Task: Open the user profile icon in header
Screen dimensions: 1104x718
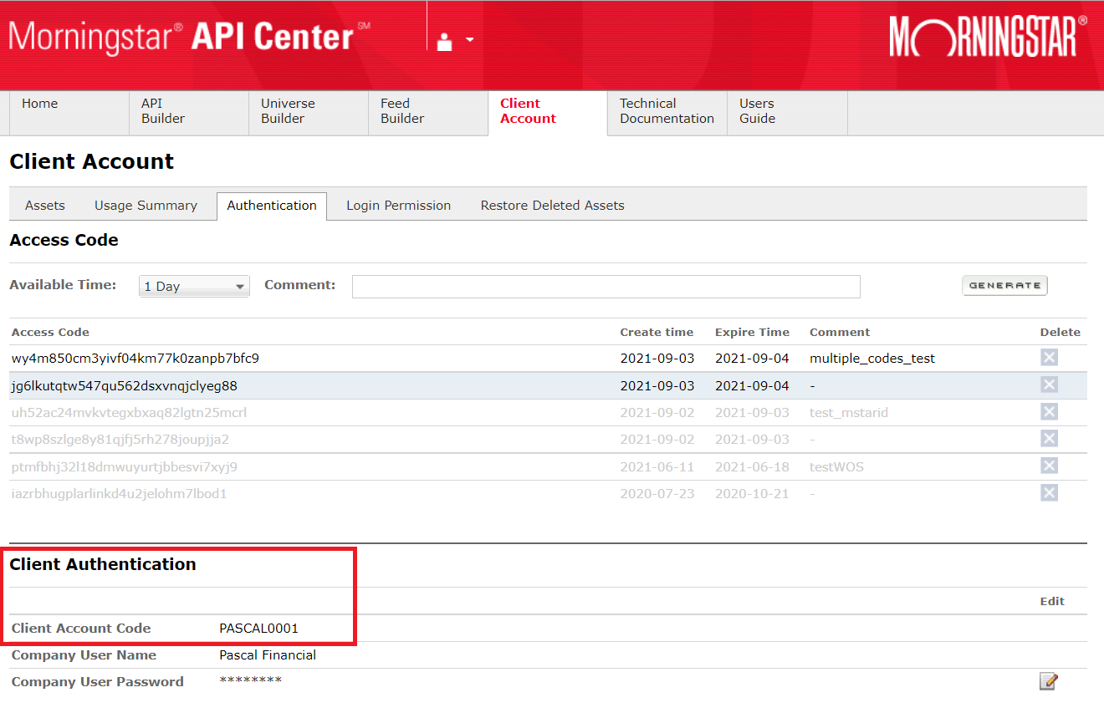Action: click(x=445, y=40)
